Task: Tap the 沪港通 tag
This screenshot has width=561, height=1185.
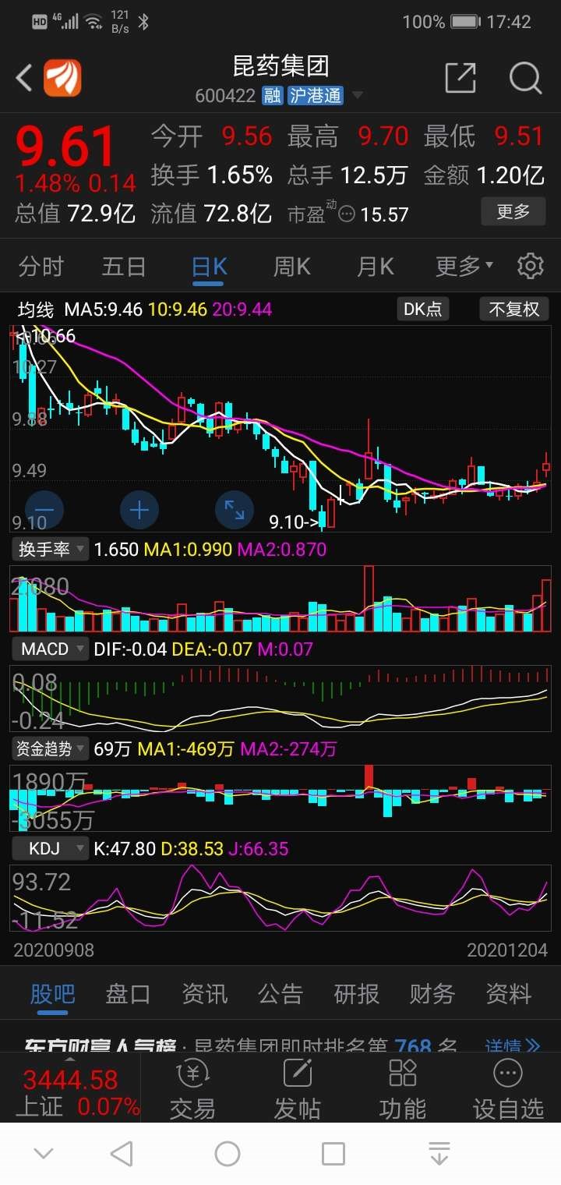Action: [x=316, y=96]
